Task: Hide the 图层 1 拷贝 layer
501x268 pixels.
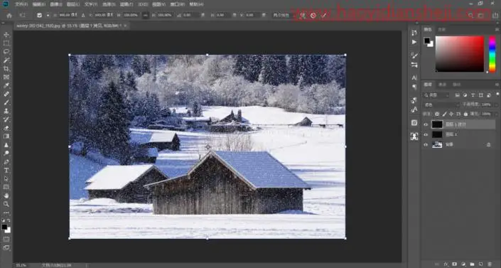Action: coord(426,124)
